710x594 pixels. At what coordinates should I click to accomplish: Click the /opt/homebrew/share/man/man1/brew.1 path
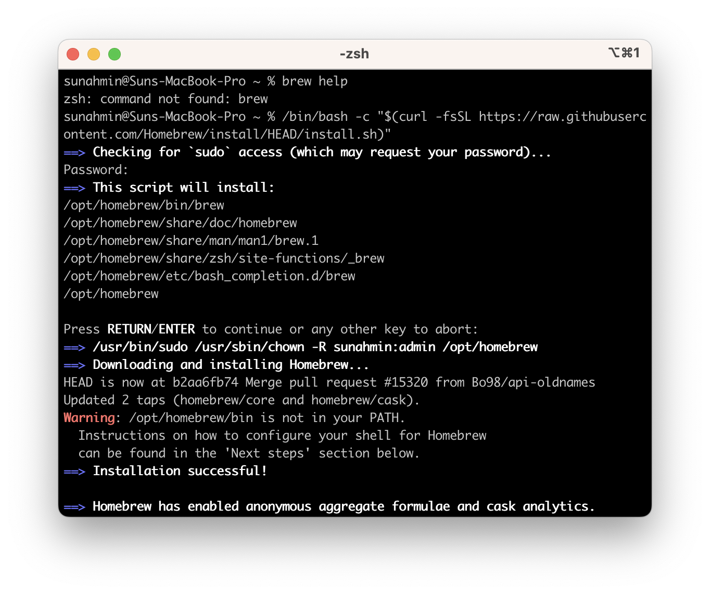coord(191,241)
